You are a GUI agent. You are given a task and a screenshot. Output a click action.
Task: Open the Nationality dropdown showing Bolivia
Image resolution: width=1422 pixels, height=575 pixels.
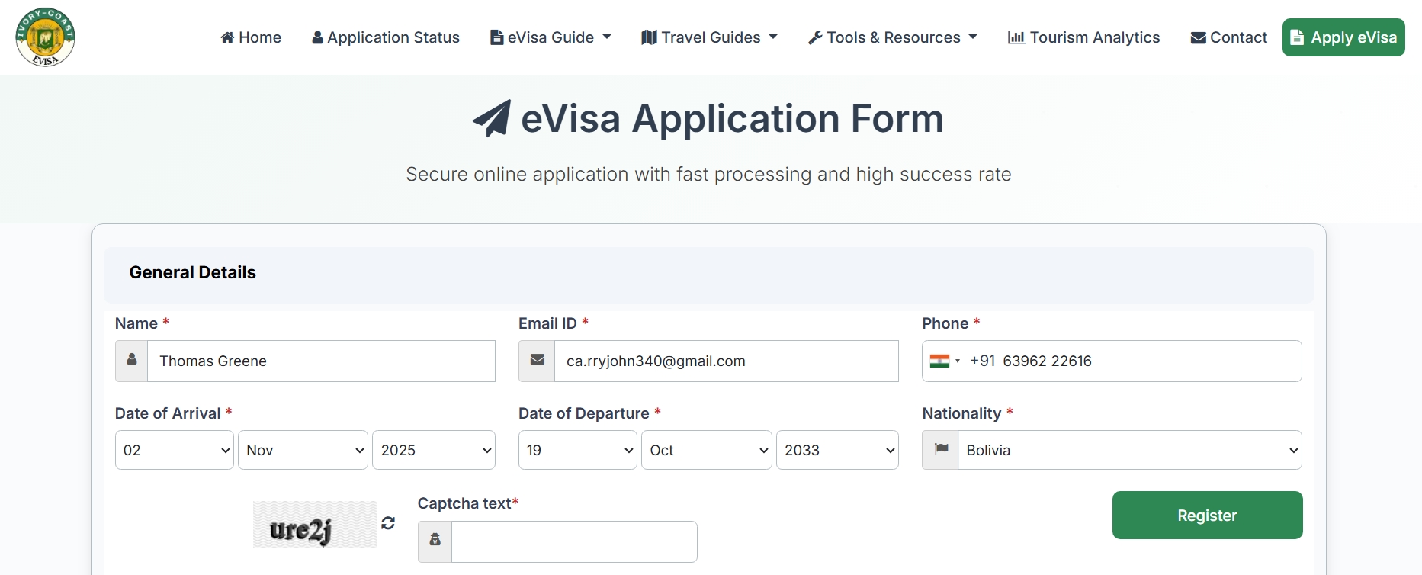pyautogui.click(x=1129, y=450)
